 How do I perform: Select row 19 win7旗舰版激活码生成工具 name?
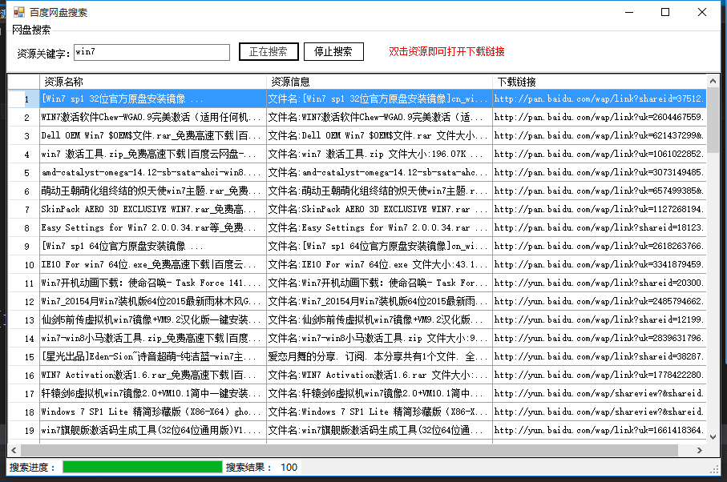click(153, 430)
